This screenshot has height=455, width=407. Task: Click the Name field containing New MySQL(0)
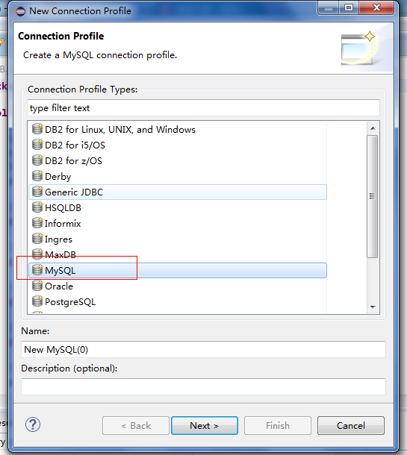203,349
